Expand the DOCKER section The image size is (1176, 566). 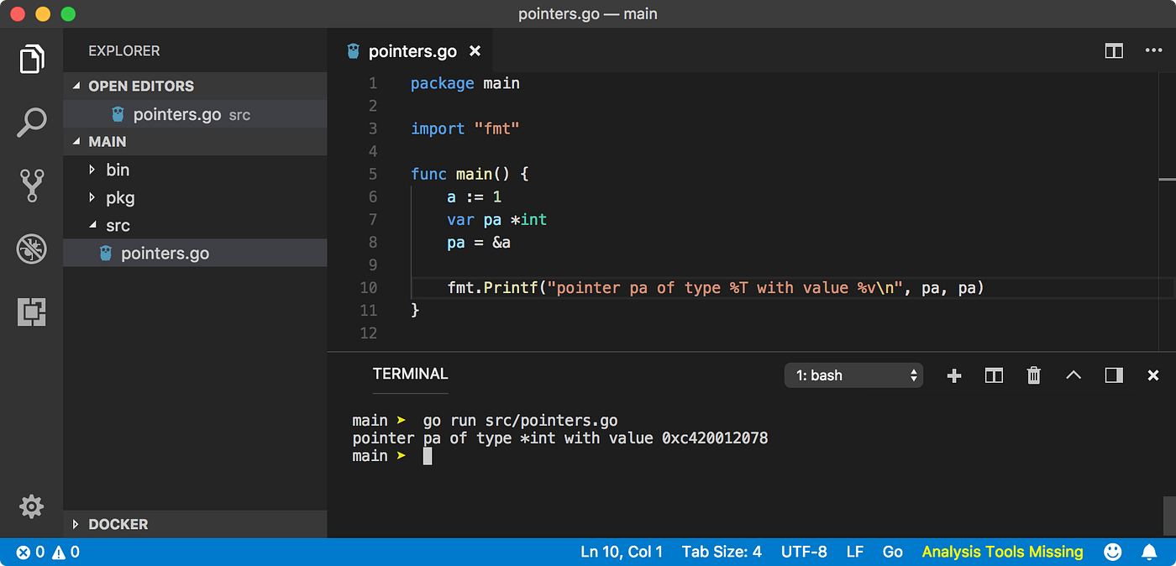pos(195,524)
